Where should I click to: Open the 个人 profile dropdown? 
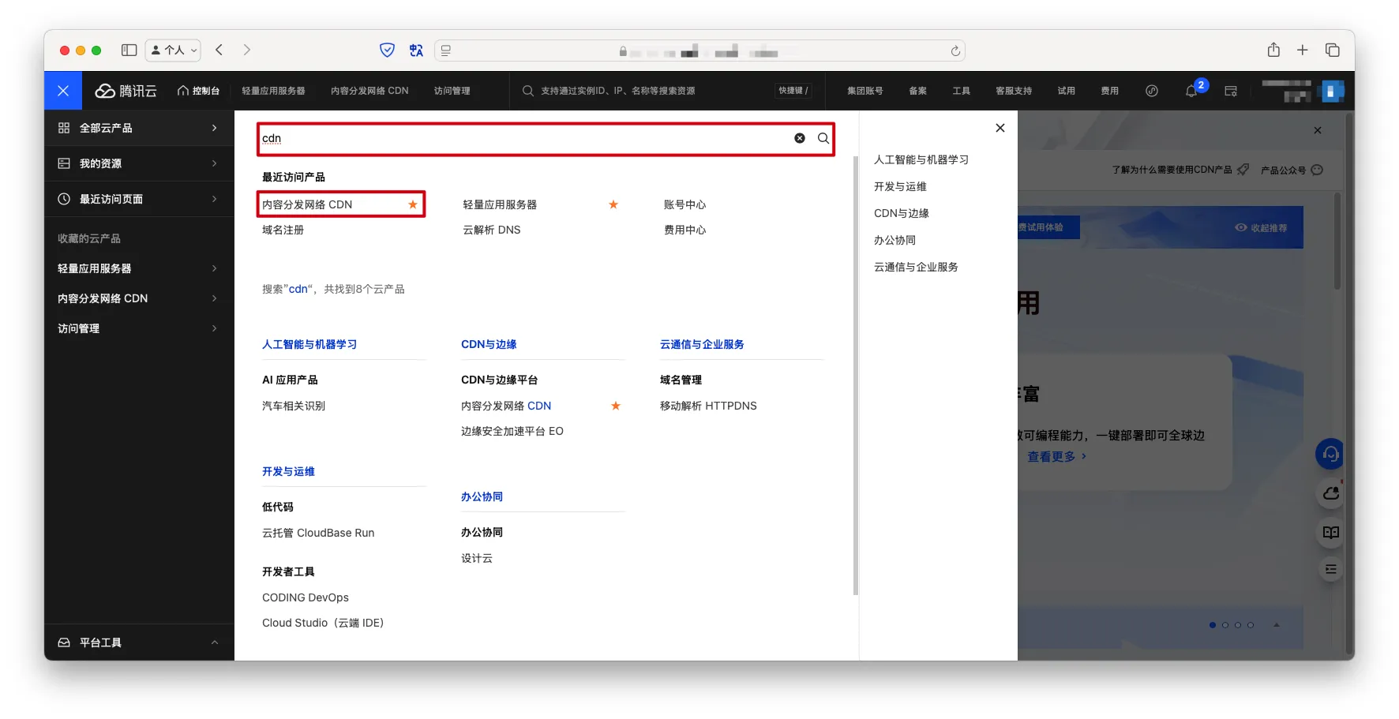click(173, 51)
